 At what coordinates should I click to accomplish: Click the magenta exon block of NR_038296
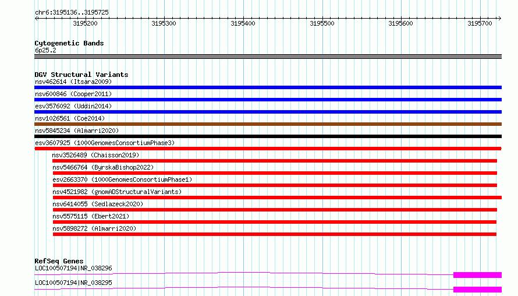(x=477, y=275)
